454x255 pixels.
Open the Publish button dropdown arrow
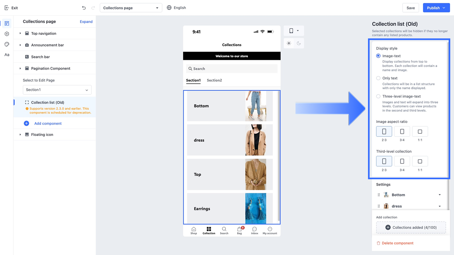[x=444, y=8]
